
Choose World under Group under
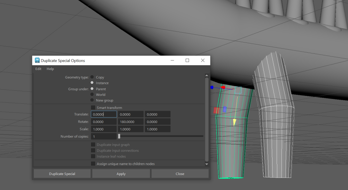92,94
